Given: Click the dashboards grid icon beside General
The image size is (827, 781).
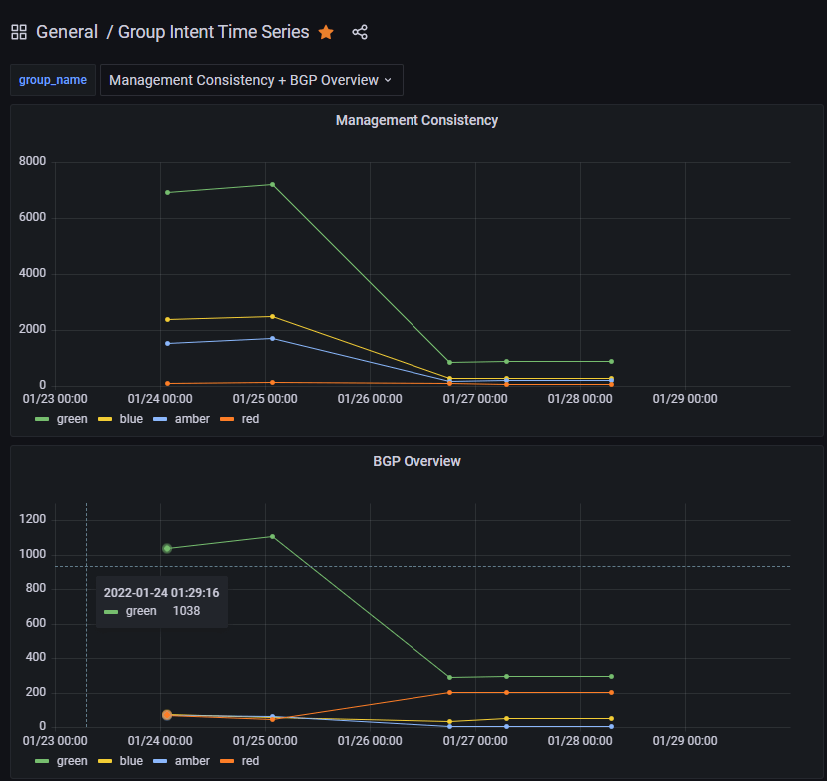Looking at the screenshot, I should pos(19,32).
